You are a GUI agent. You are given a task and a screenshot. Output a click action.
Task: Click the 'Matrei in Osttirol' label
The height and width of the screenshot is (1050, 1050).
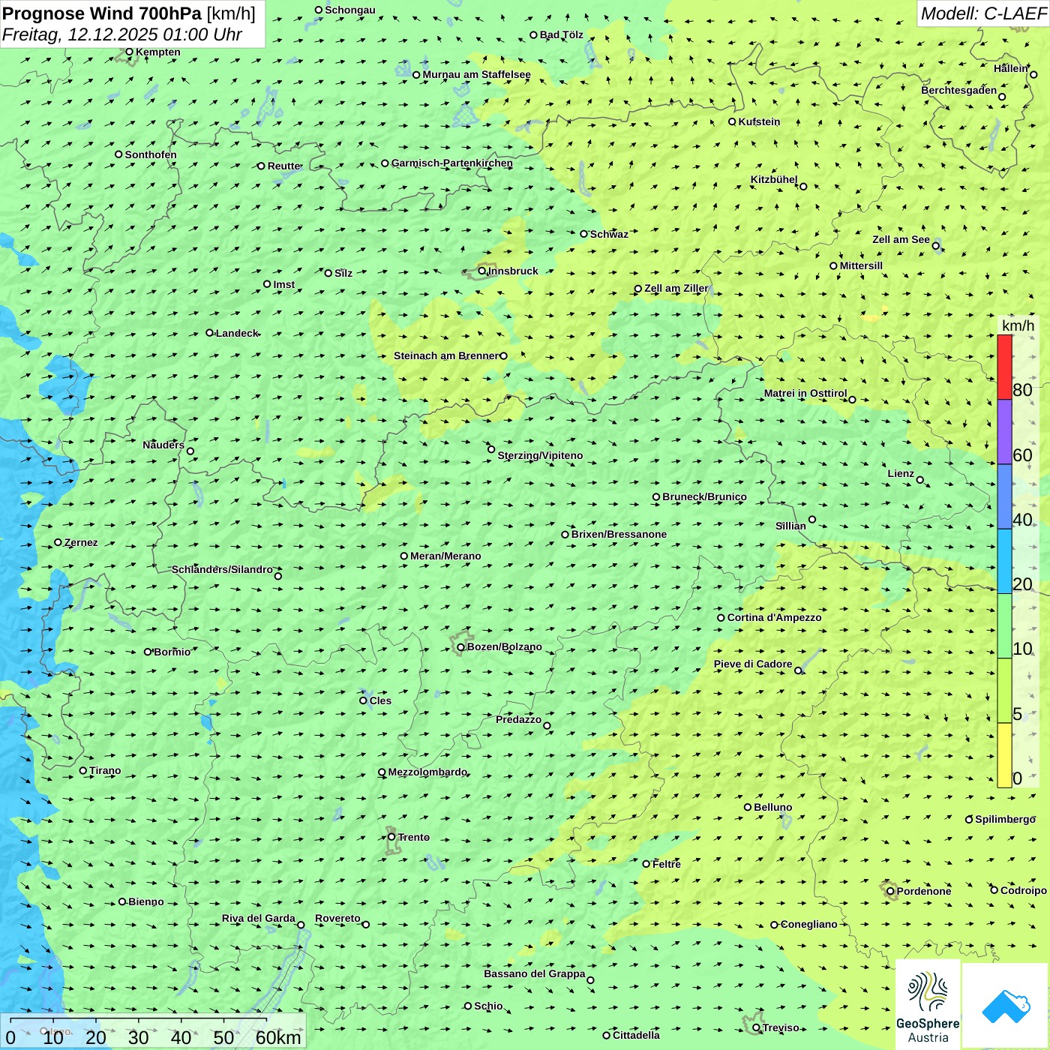[x=805, y=393]
